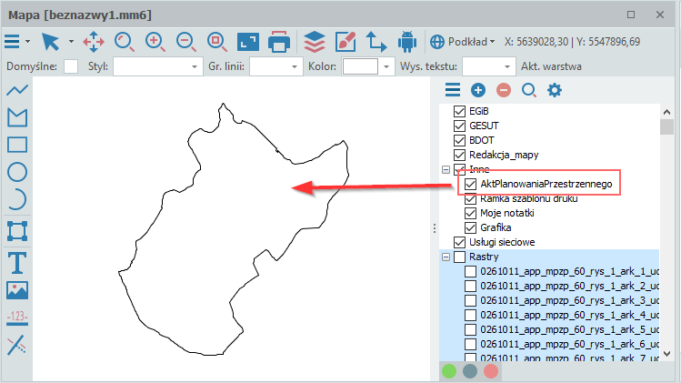Select the insert image tool
Viewport: 681px width, 383px height.
coord(17,290)
